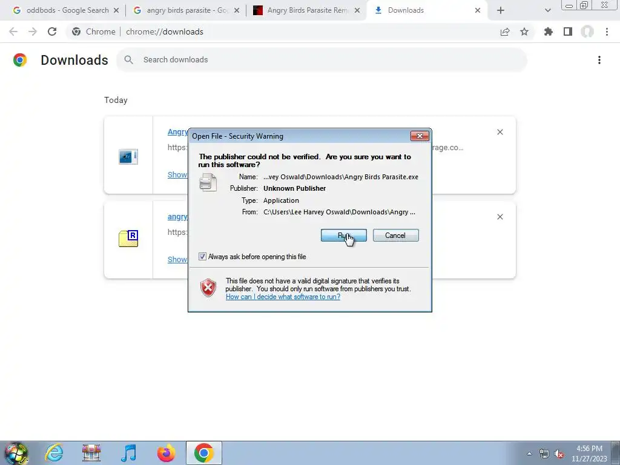620x465 pixels.
Task: Open the Windows Start menu
Action: 16,453
